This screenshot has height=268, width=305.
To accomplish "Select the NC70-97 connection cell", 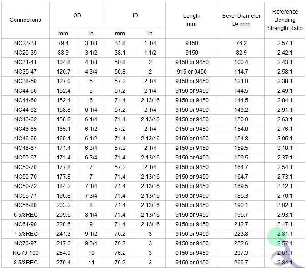I will (x=25, y=243).
